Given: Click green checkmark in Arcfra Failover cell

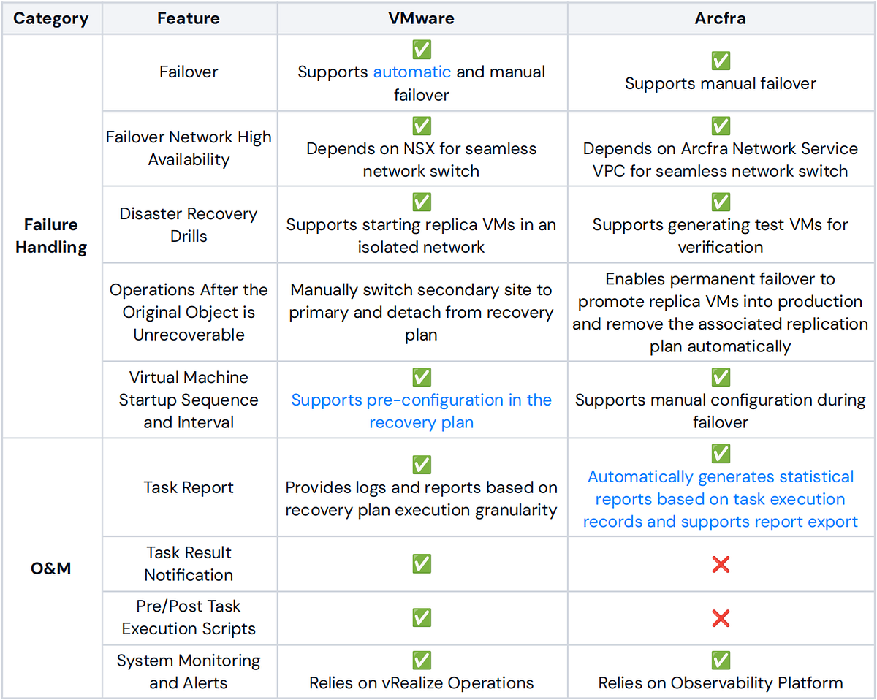Looking at the screenshot, I should point(721,61).
